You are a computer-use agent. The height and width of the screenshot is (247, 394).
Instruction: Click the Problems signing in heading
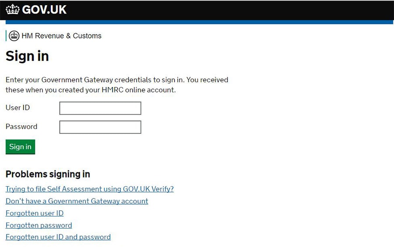(x=48, y=174)
